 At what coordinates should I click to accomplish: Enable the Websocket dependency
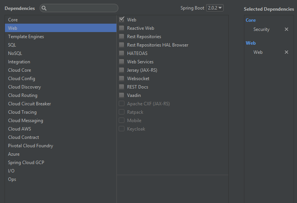coord(122,78)
